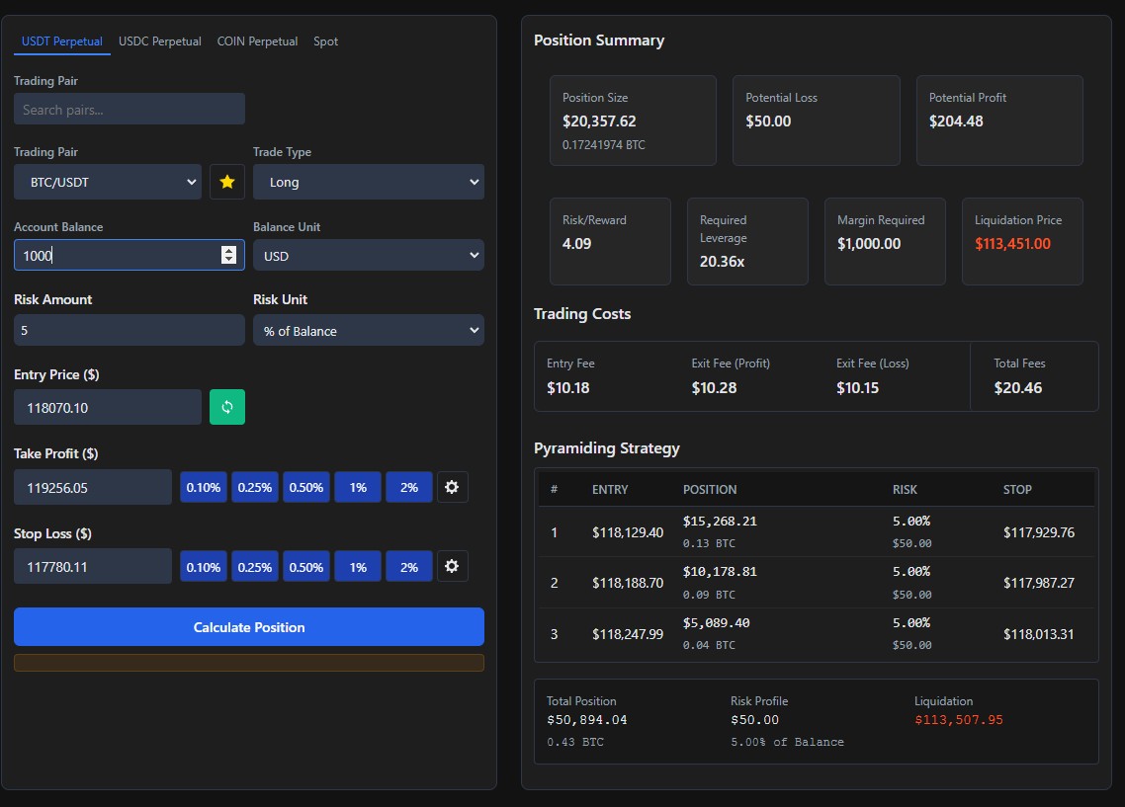
Task: Switch to the USDT Perpetual tab
Action: click(x=61, y=41)
